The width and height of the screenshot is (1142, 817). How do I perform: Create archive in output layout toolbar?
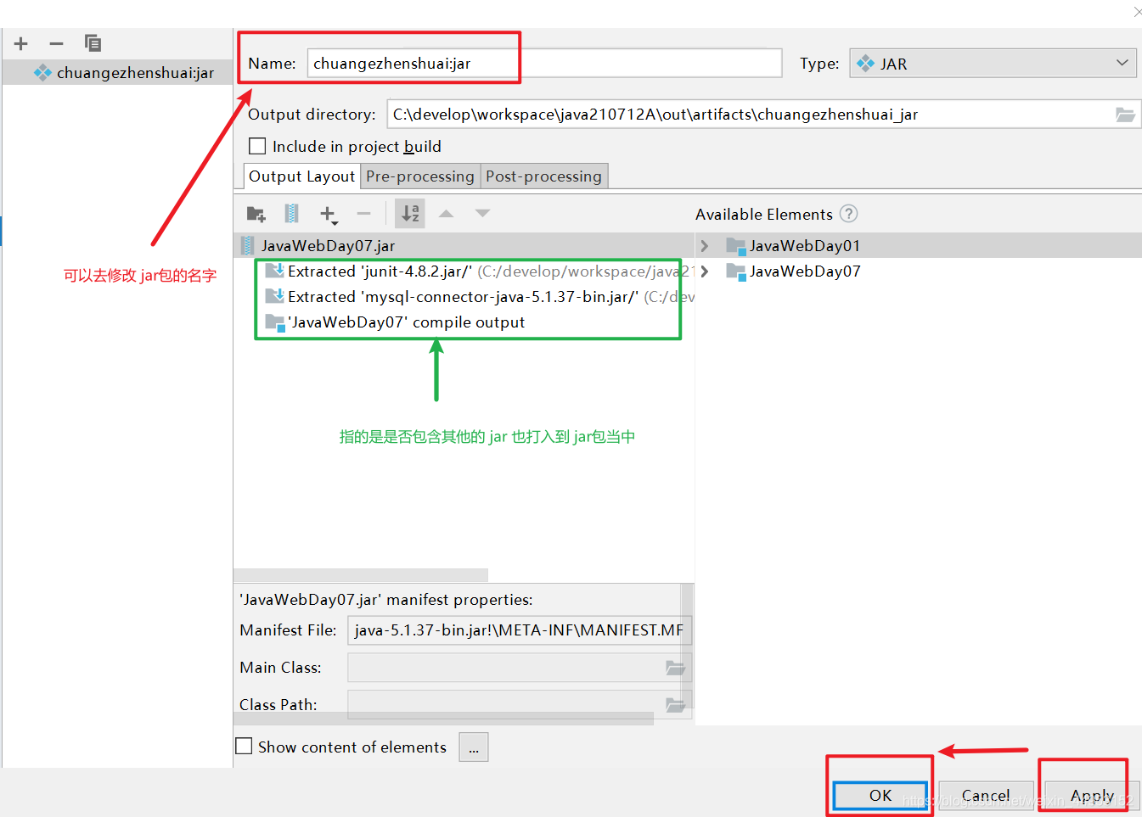pos(291,214)
